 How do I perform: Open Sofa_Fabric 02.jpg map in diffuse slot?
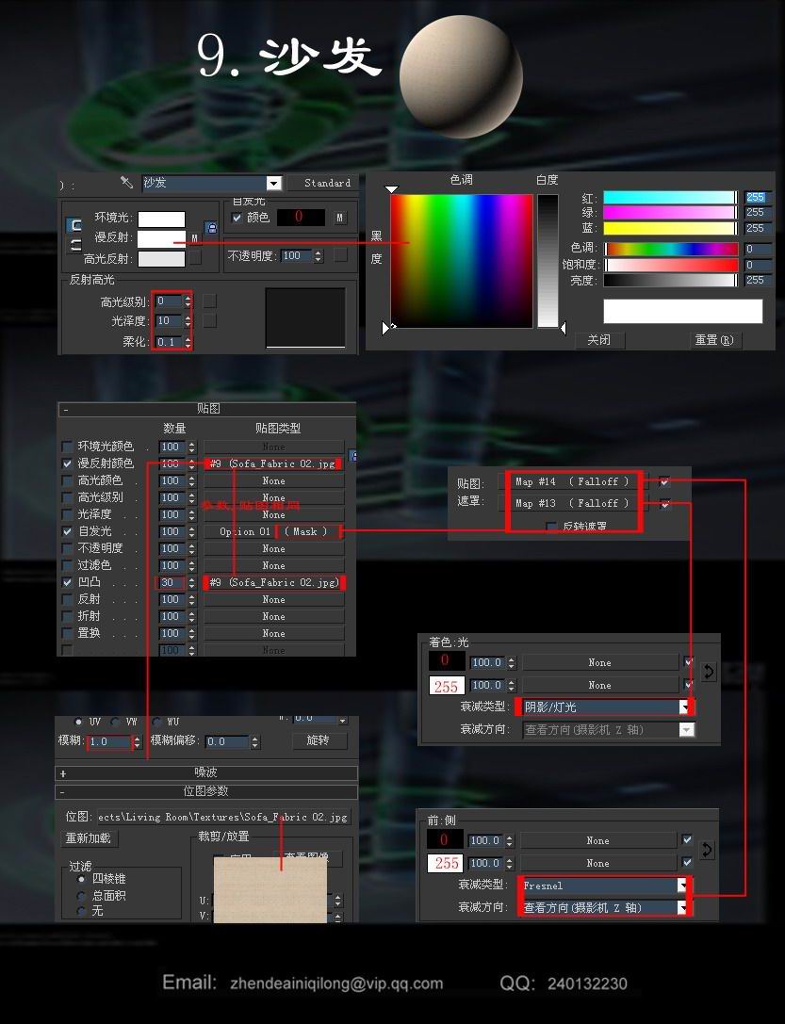pyautogui.click(x=273, y=463)
